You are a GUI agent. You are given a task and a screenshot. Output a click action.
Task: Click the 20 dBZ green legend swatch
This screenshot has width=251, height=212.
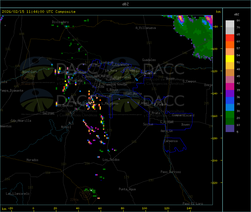(230, 121)
